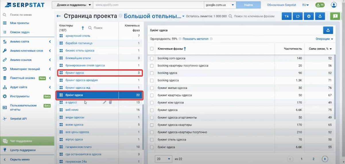Click the magnifier icon in clusters search
The height and width of the screenshot is (164, 345).
click(90, 28)
